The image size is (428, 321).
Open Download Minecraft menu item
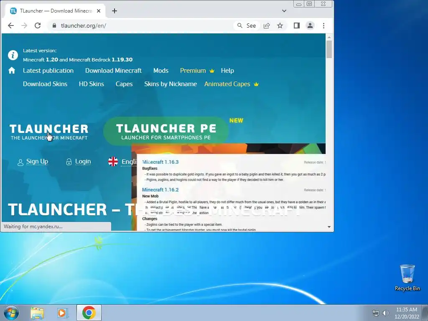coord(114,71)
